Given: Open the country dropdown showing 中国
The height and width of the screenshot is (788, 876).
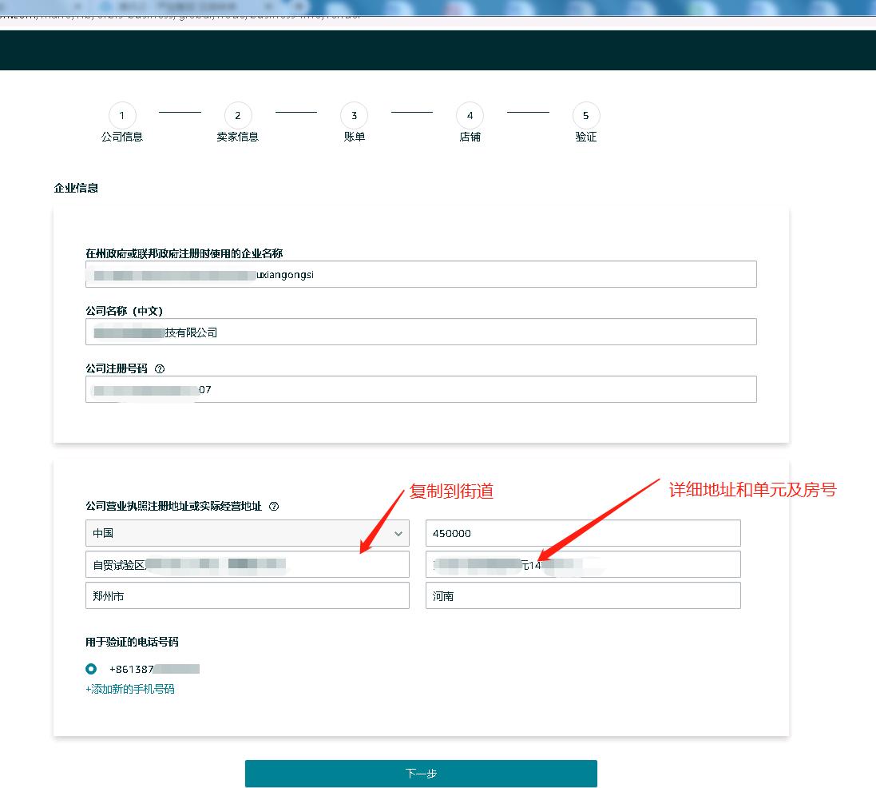Looking at the screenshot, I should [248, 533].
